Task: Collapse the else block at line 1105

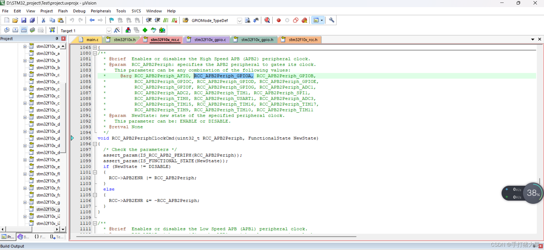Action: click(x=95, y=195)
